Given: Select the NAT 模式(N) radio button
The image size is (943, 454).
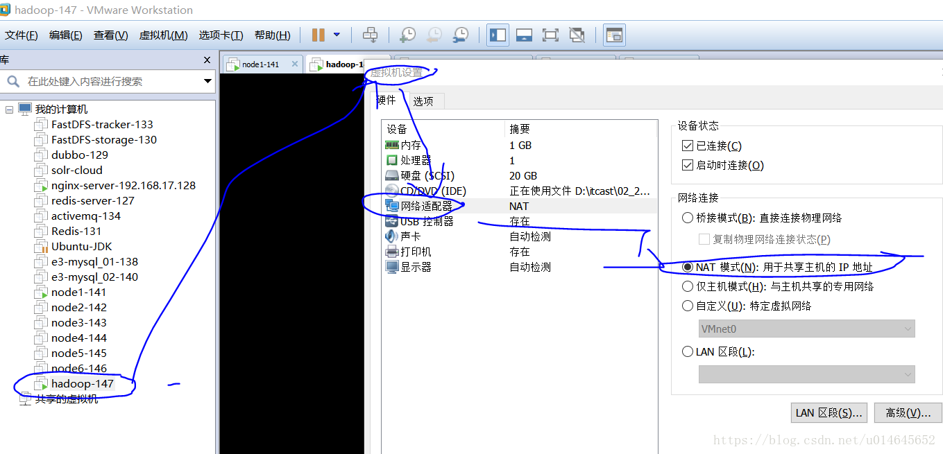Looking at the screenshot, I should point(688,267).
